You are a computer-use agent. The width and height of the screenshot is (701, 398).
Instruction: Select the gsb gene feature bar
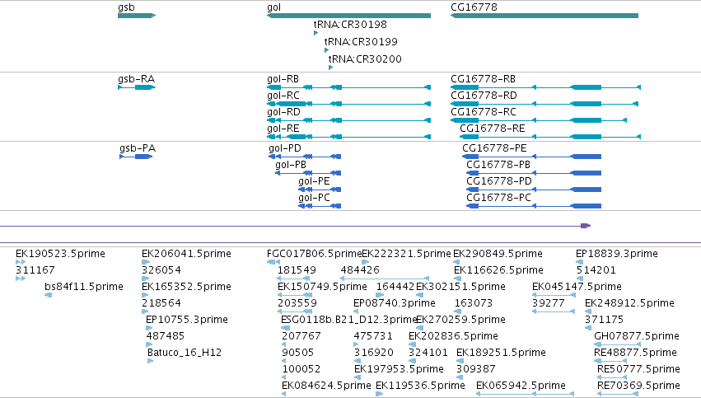pyautogui.click(x=137, y=16)
